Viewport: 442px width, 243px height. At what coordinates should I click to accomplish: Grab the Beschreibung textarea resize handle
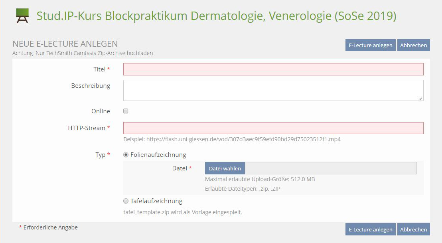click(x=421, y=98)
